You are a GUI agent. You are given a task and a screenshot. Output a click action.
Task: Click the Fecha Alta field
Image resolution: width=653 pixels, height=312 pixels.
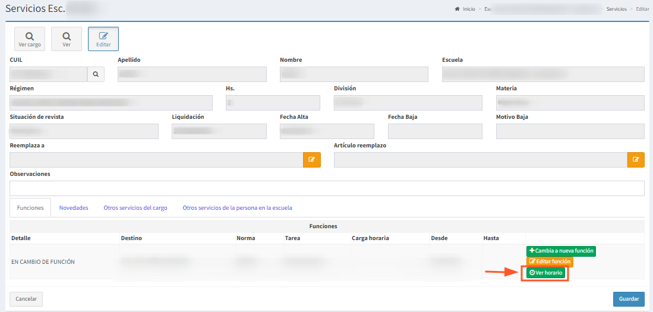[327, 131]
